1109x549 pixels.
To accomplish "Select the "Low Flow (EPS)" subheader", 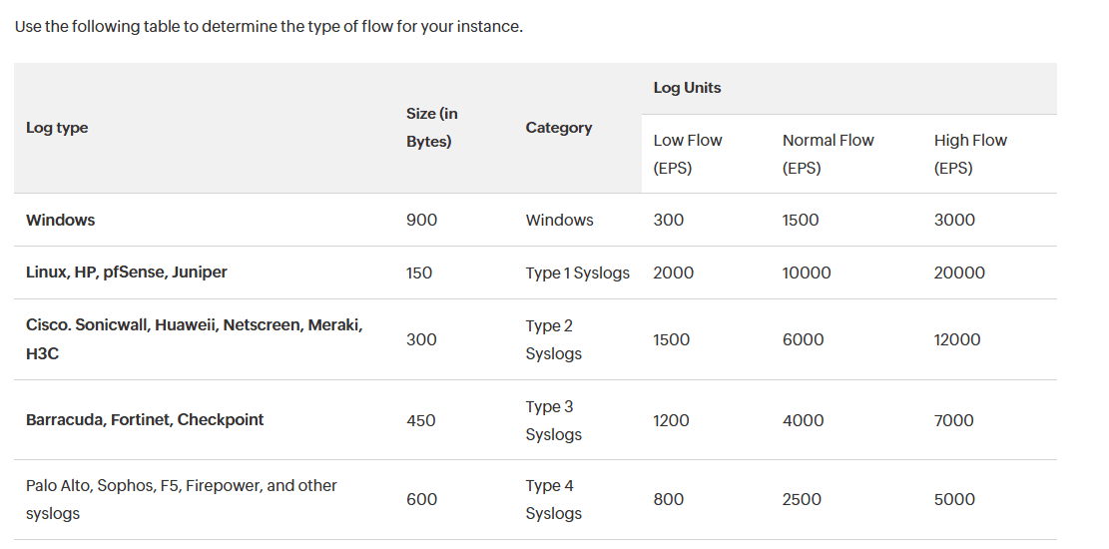I will coord(687,154).
